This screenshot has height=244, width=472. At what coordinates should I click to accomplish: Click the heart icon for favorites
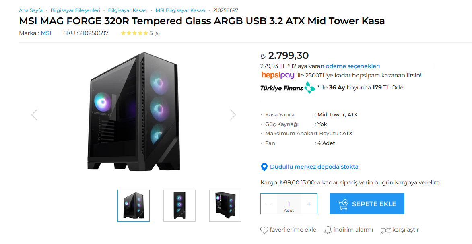click(x=264, y=230)
